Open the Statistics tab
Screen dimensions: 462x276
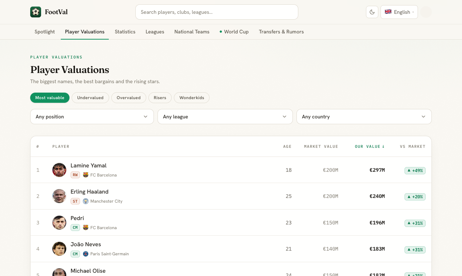(125, 32)
